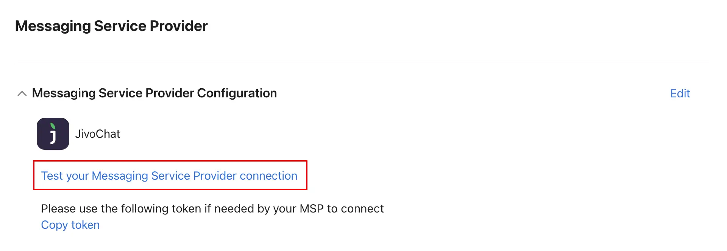This screenshot has width=727, height=251.
Task: Click the Messaging Service Provider page heading
Action: tap(111, 26)
